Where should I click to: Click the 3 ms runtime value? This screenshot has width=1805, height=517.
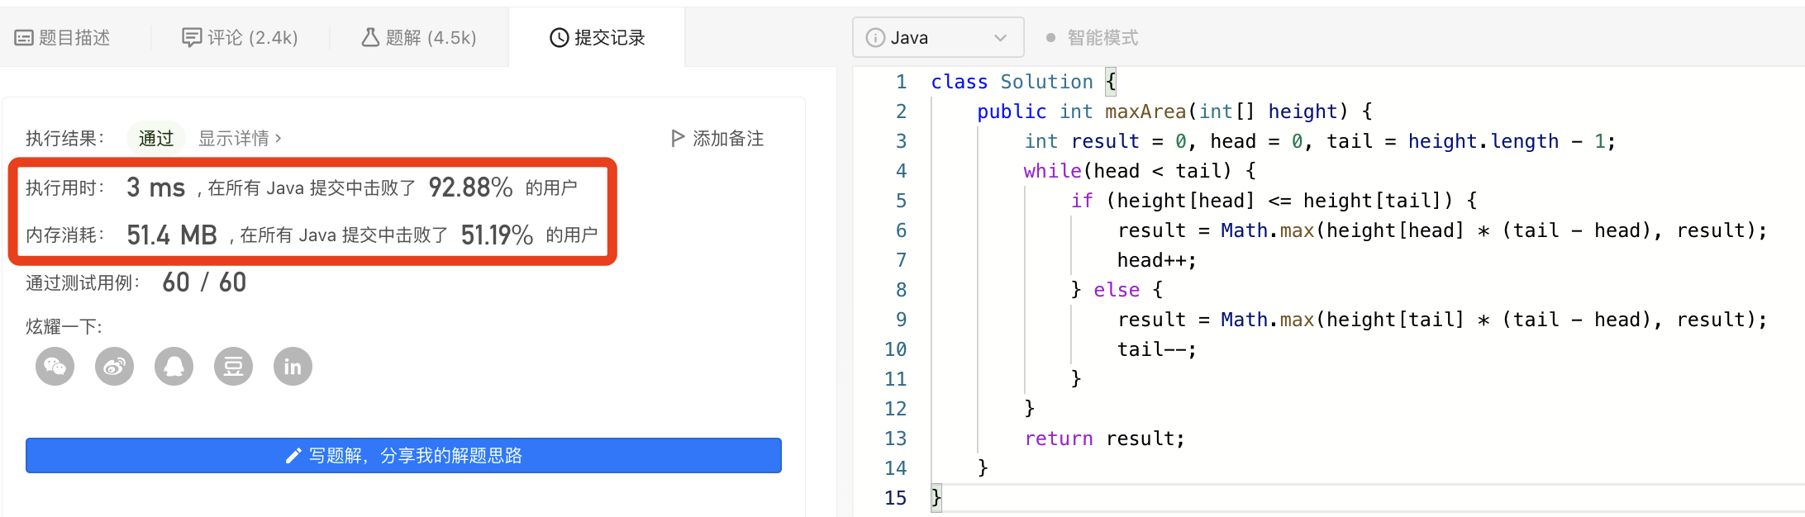pyautogui.click(x=156, y=187)
